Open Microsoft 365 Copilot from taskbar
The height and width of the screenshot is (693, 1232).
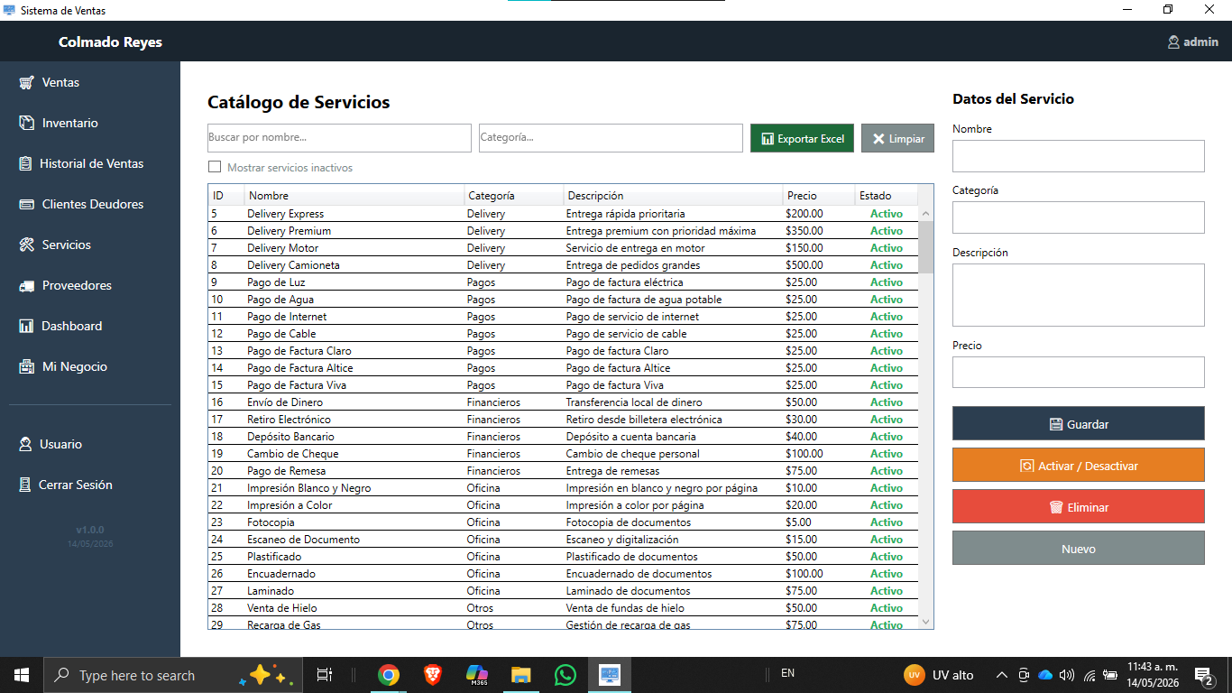pos(477,675)
